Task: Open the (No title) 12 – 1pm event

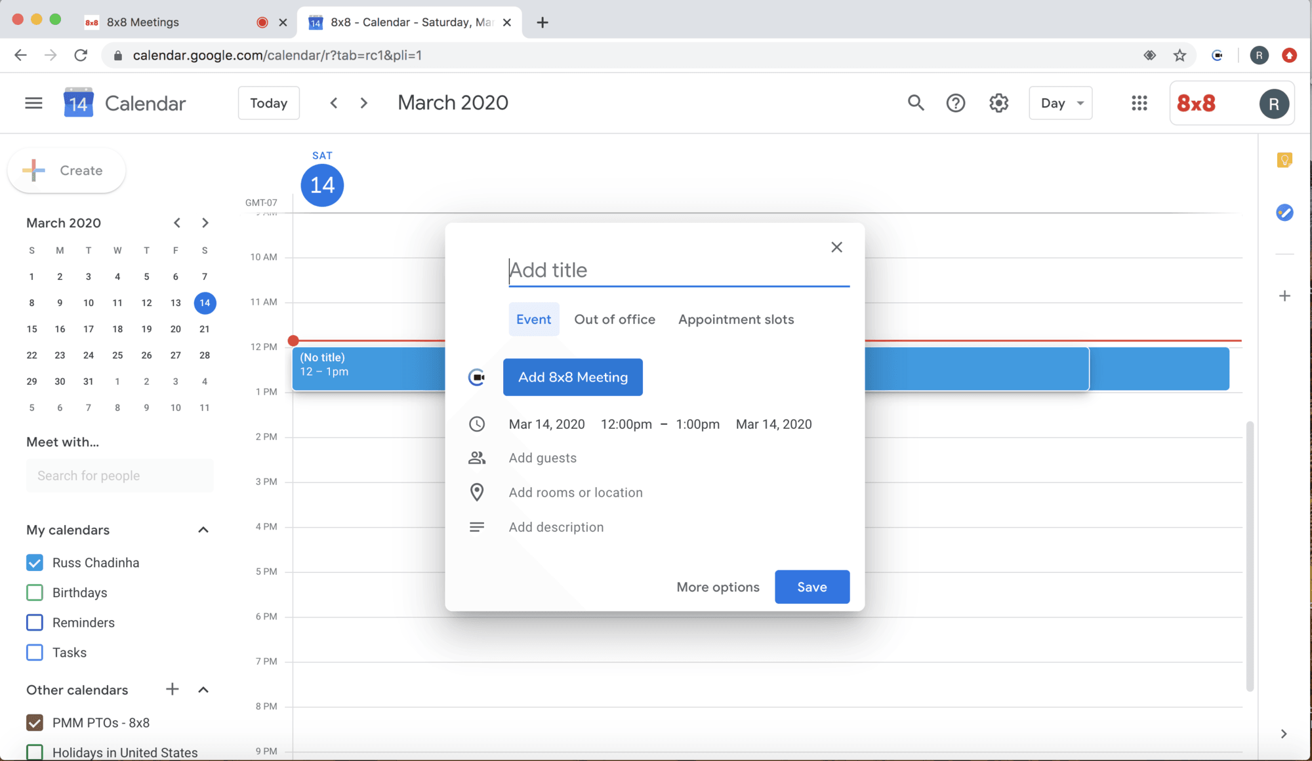Action: click(368, 368)
